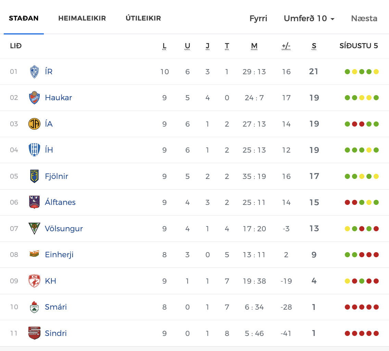
Task: Click the Sindri red badge icon
Action: (x=34, y=333)
